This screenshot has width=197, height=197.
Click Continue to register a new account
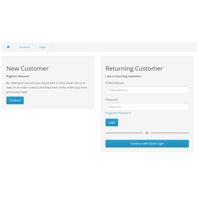tap(15, 100)
